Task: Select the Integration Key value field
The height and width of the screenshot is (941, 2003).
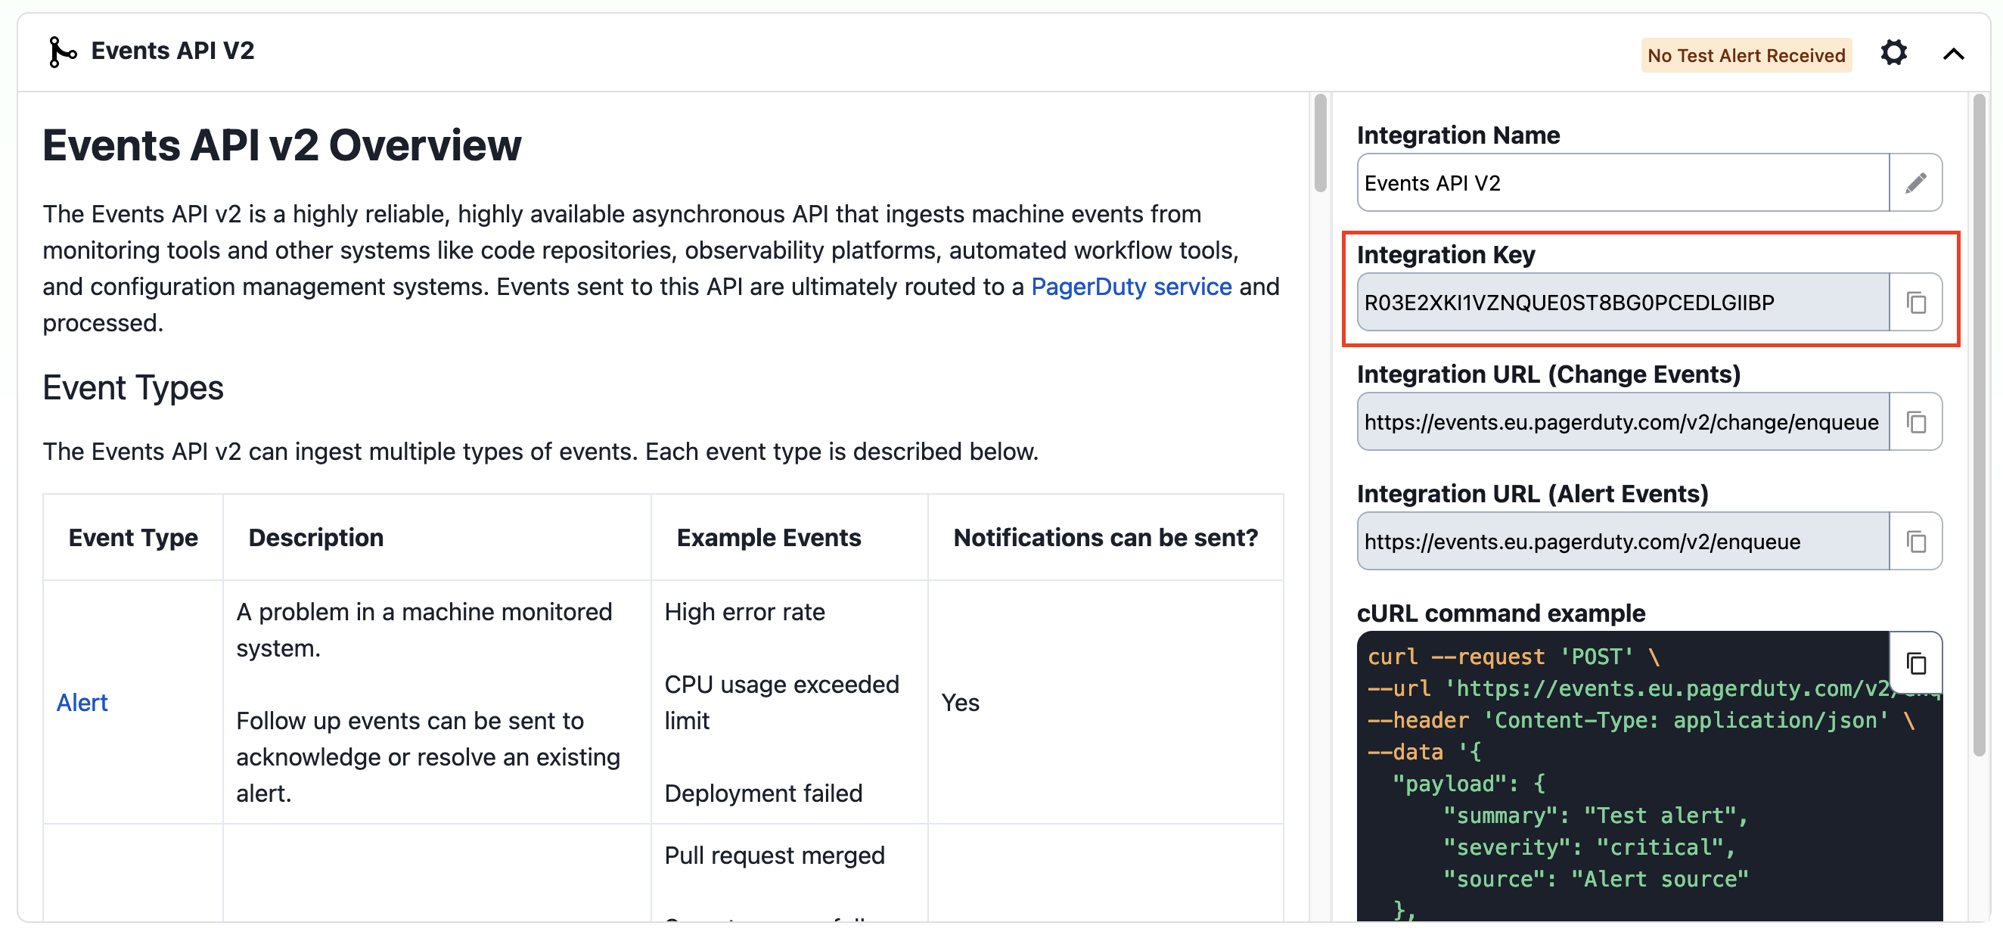Action: (x=1623, y=303)
